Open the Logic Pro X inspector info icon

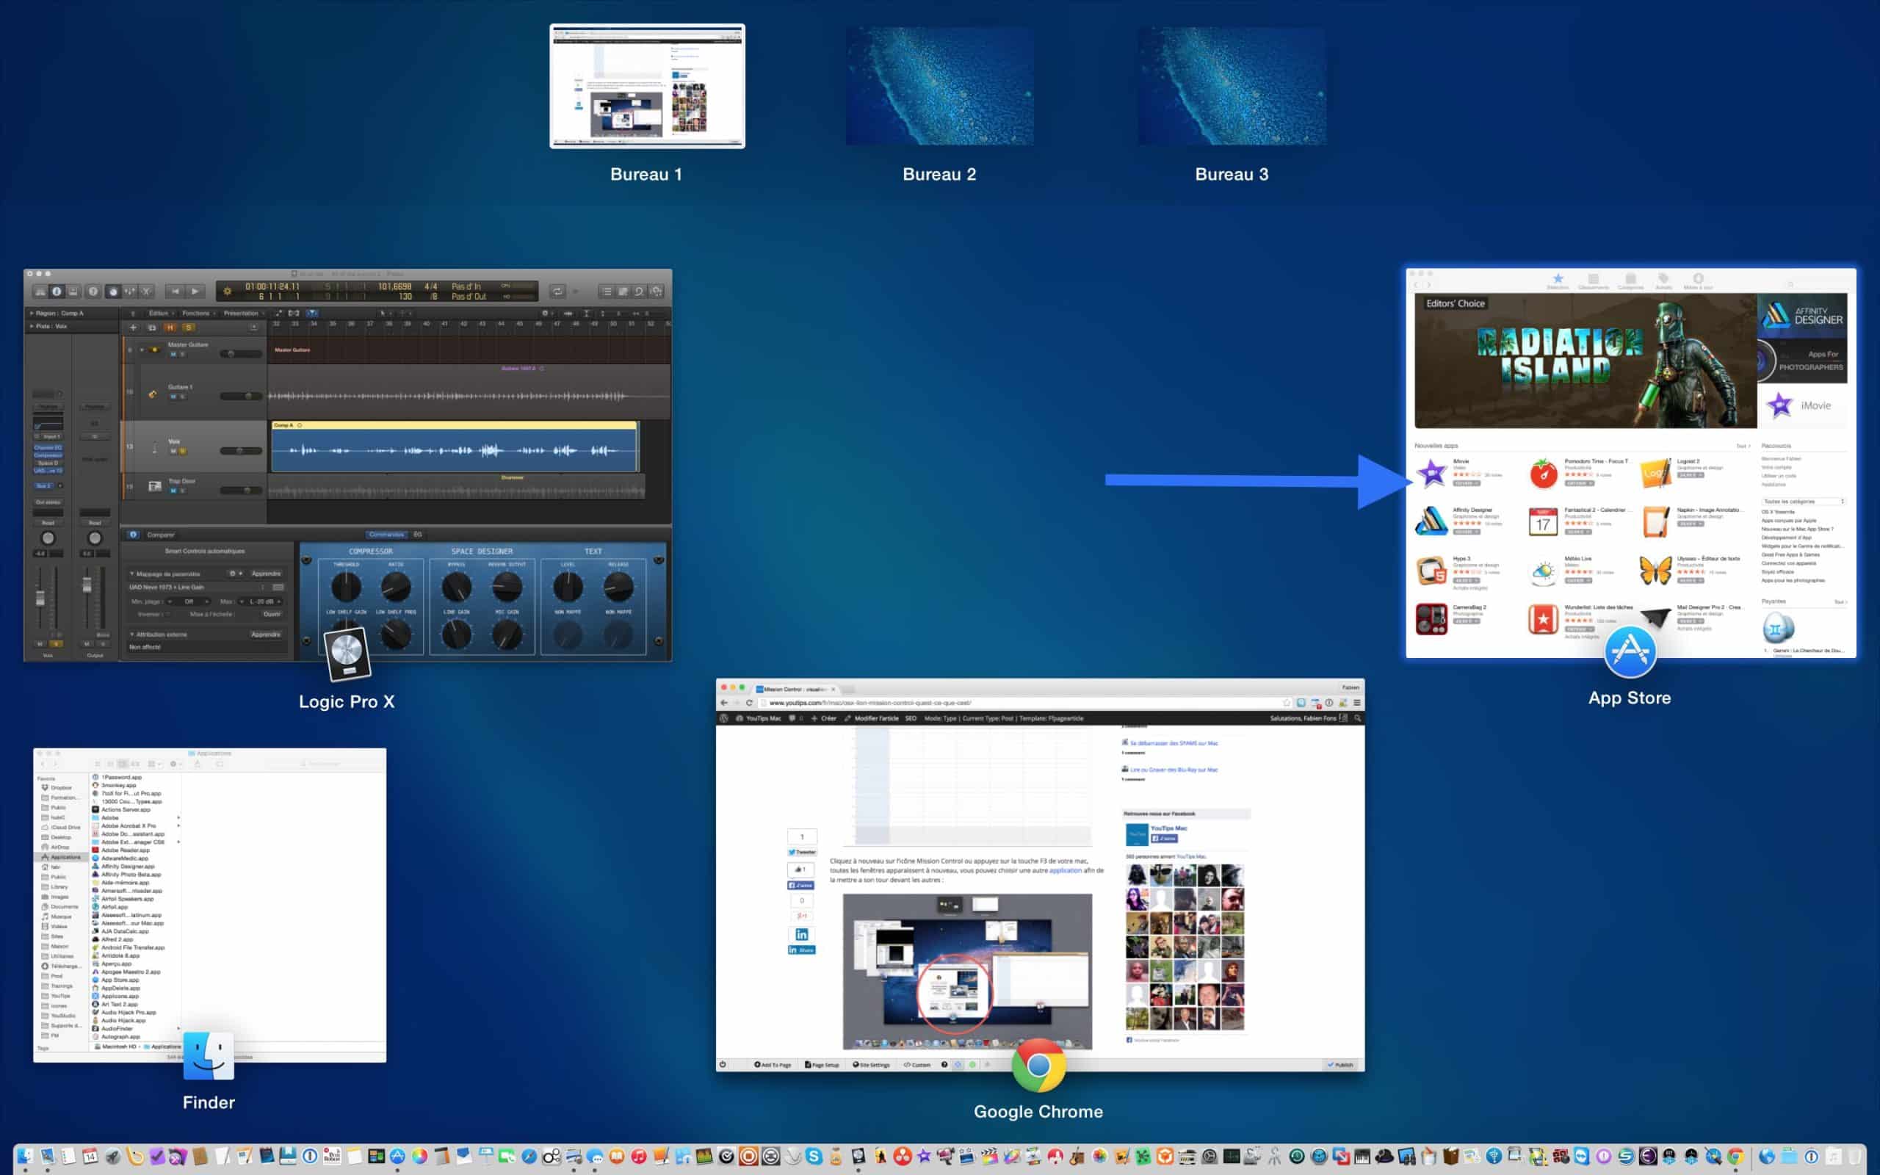click(x=57, y=292)
